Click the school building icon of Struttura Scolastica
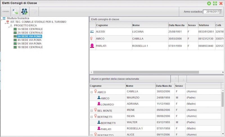The width and height of the screenshot is (225, 137). [x=4, y=18]
